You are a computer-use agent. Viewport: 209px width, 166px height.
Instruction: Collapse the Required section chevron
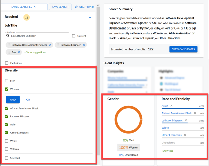[90, 18]
